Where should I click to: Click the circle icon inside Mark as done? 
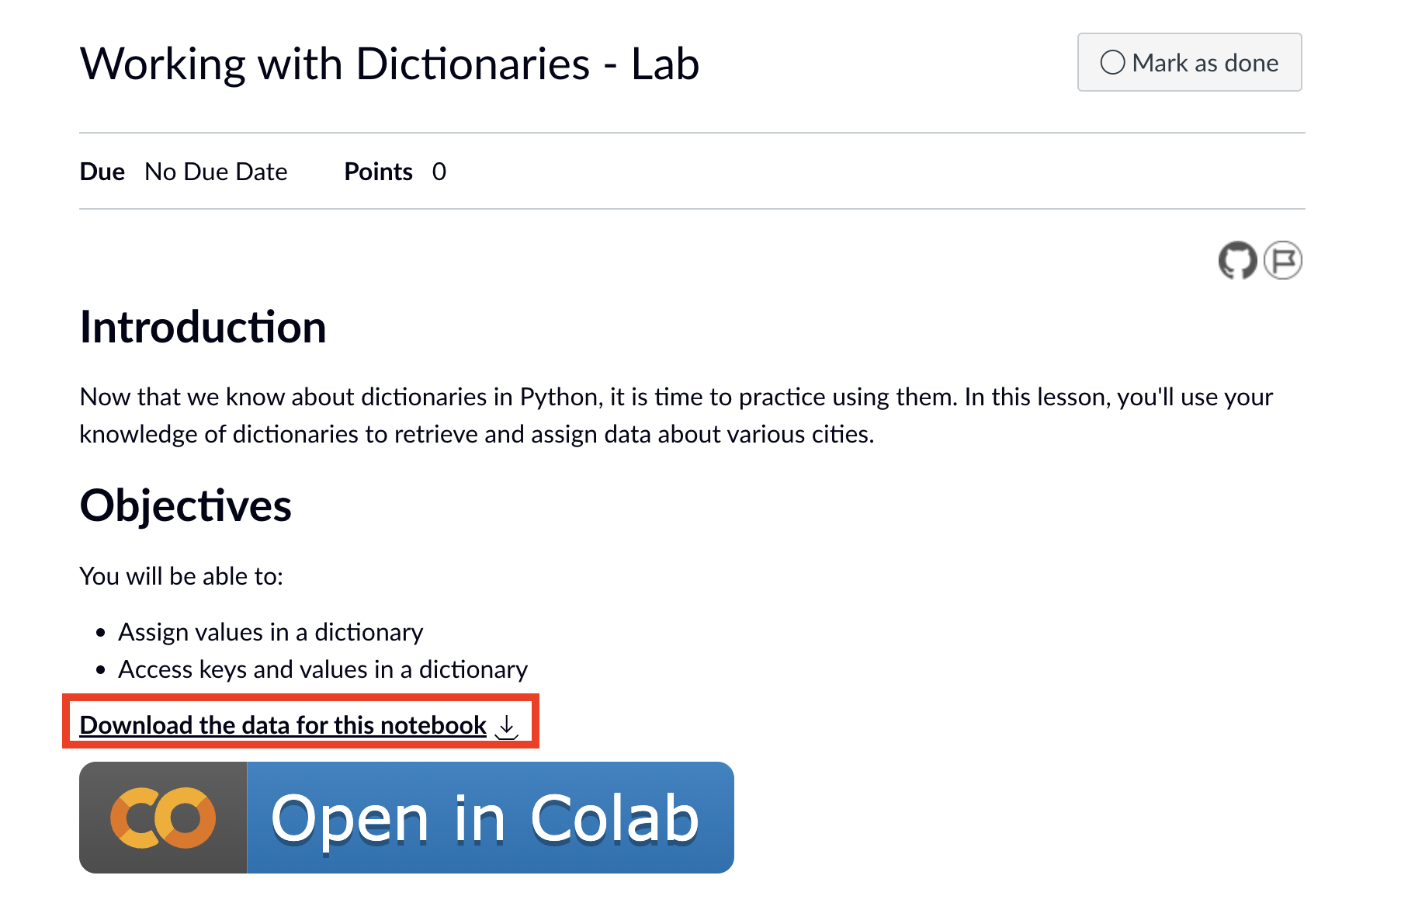(1113, 62)
